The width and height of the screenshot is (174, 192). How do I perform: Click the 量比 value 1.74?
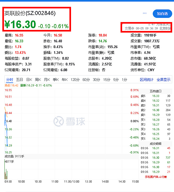pyautogui.click(x=18, y=47)
